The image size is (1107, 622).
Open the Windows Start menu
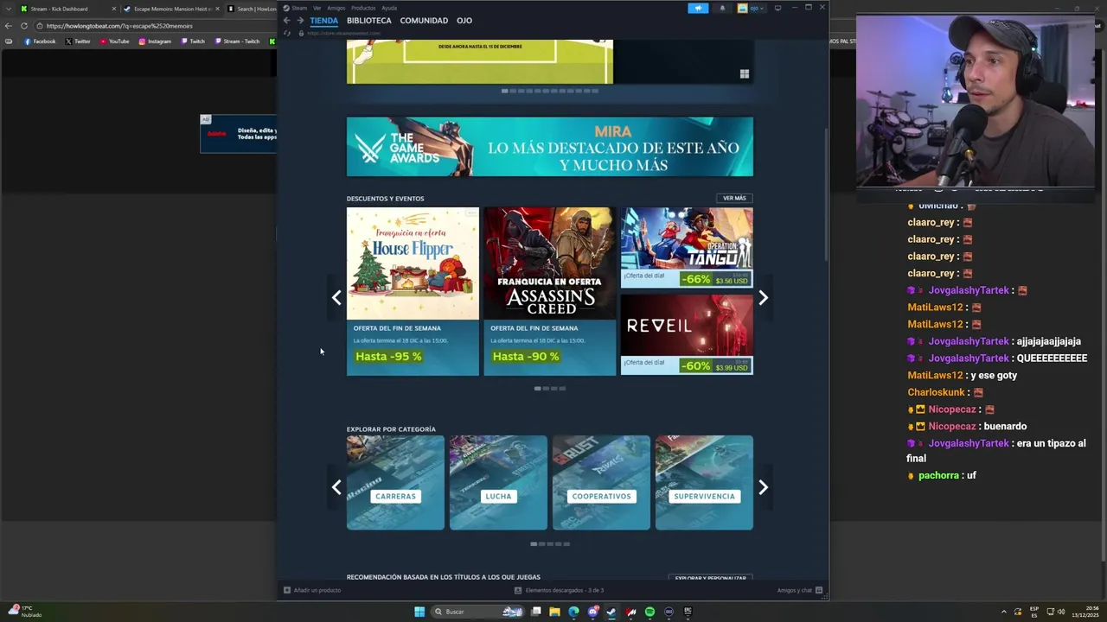pyautogui.click(x=419, y=612)
